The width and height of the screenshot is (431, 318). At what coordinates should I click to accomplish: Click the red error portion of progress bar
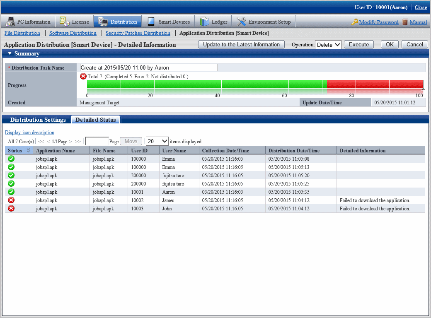374,84
